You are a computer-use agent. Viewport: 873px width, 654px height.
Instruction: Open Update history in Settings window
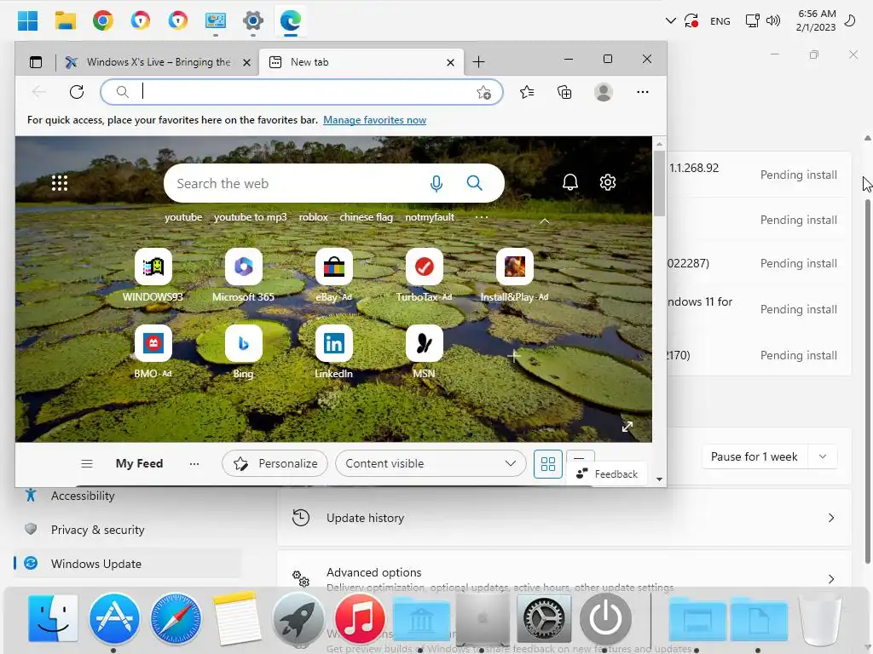(x=564, y=518)
